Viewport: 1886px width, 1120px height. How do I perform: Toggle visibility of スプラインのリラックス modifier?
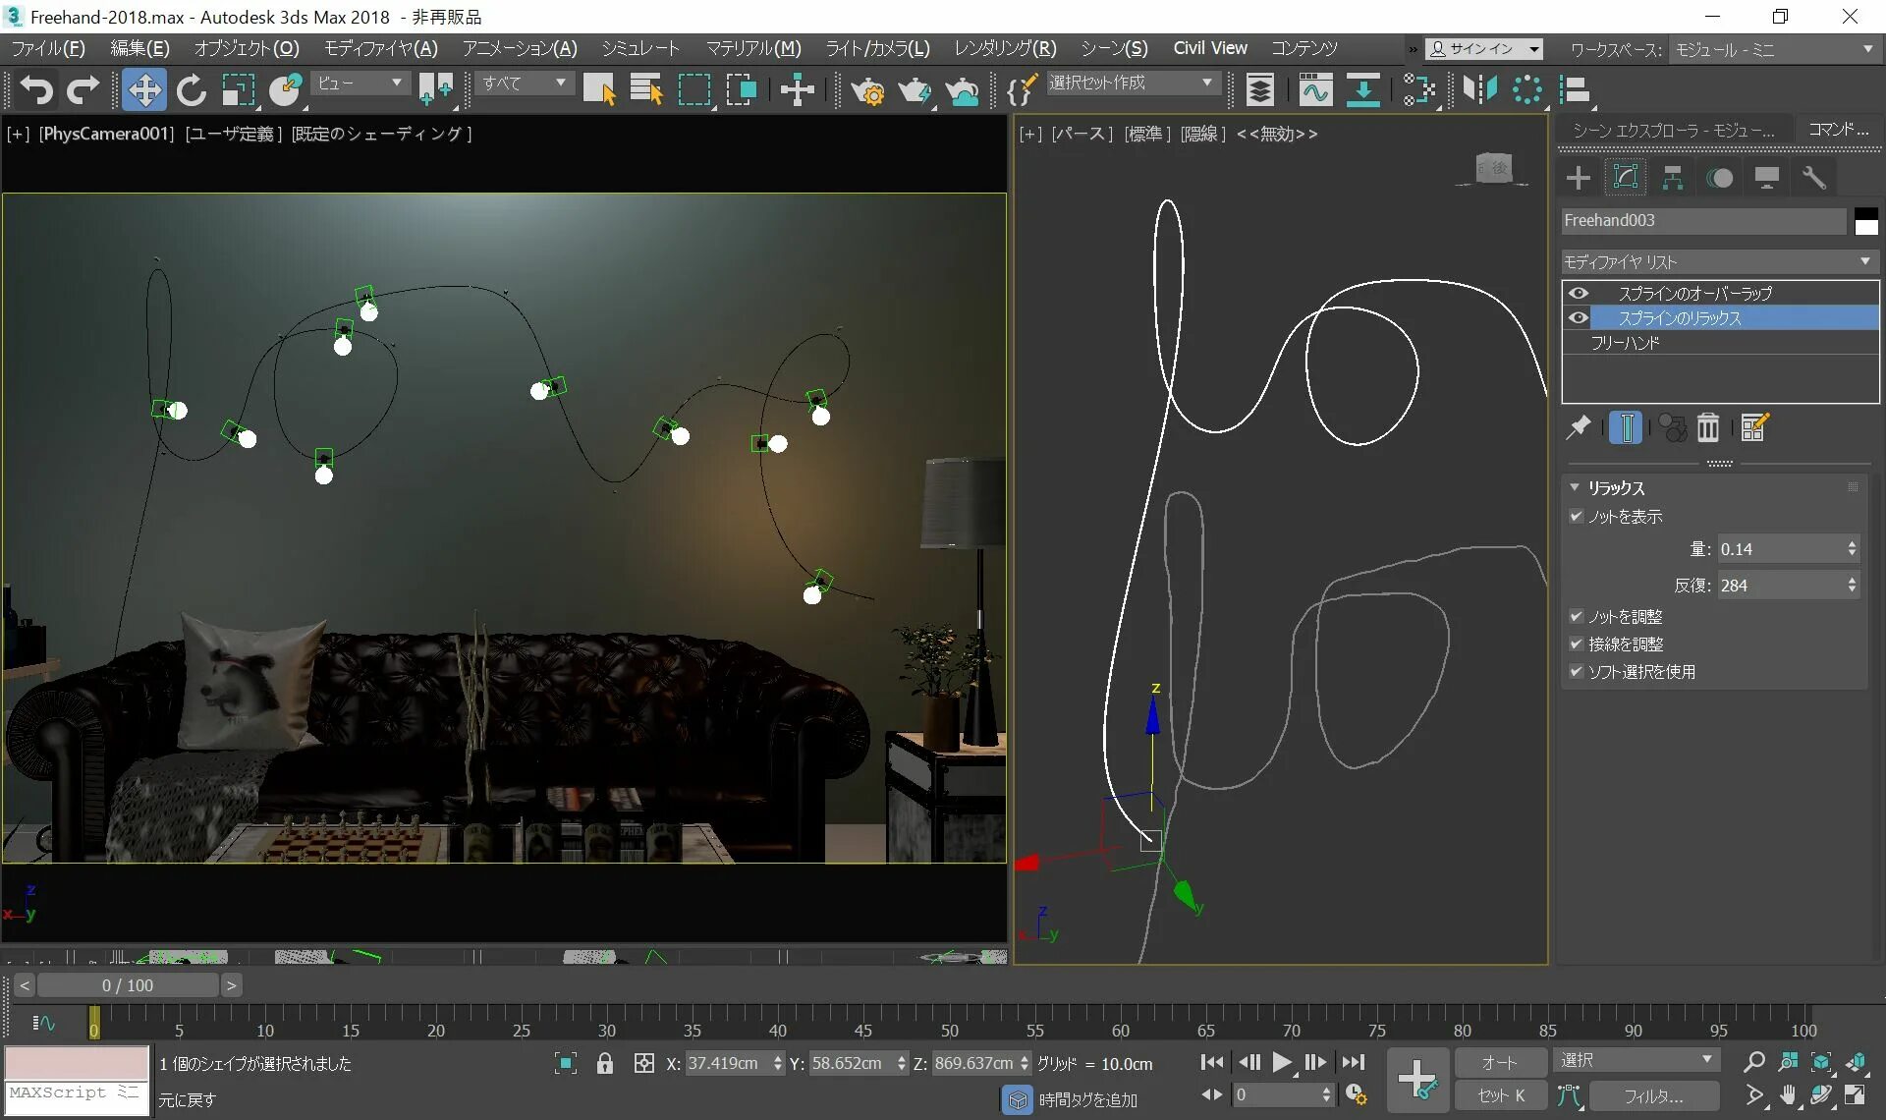coord(1579,317)
